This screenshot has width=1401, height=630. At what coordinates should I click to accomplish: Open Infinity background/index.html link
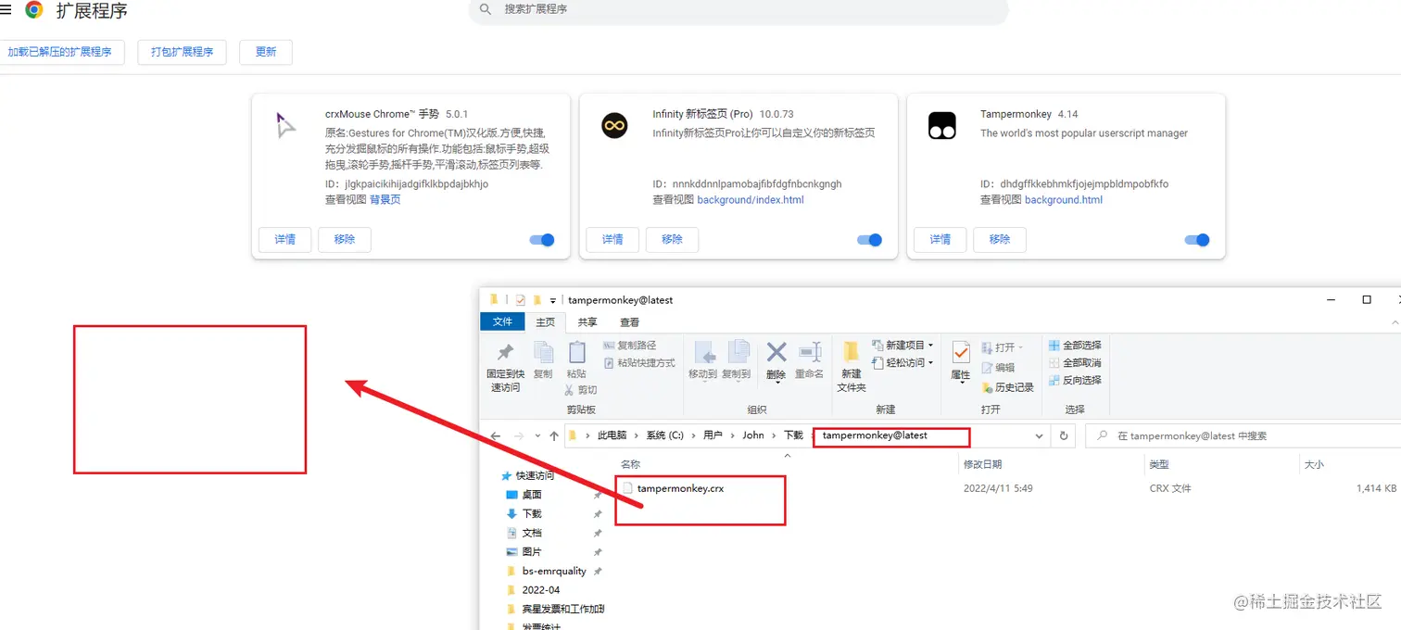click(x=751, y=200)
